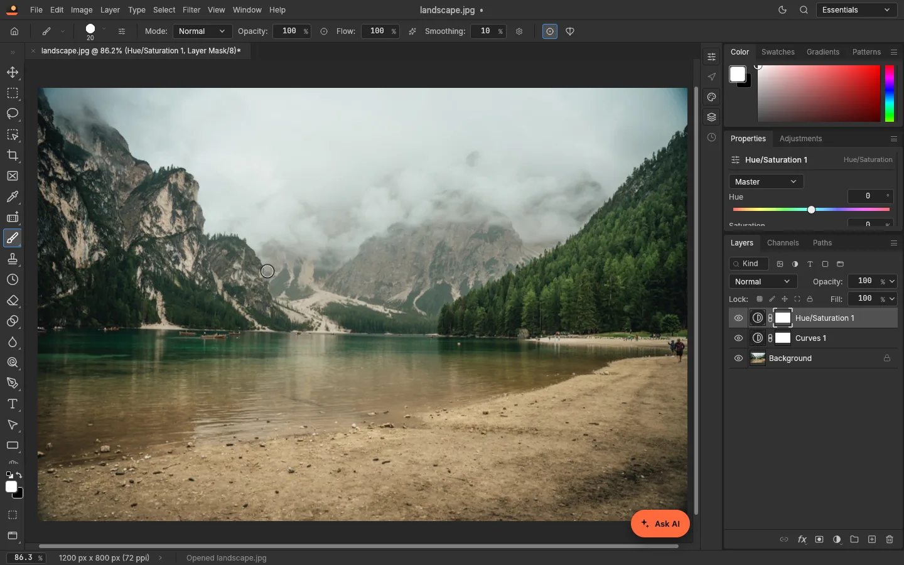Click the brush Flow input field
Viewport: 904px width, 565px height.
[x=380, y=31]
